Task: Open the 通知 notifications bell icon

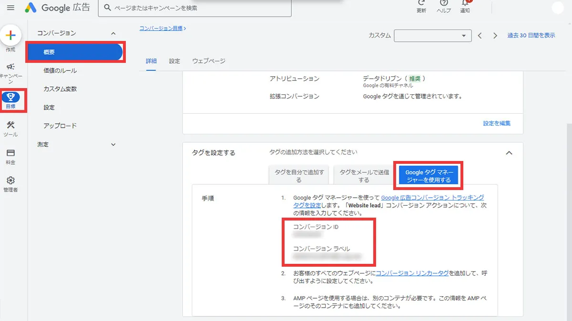Action: 465,4
